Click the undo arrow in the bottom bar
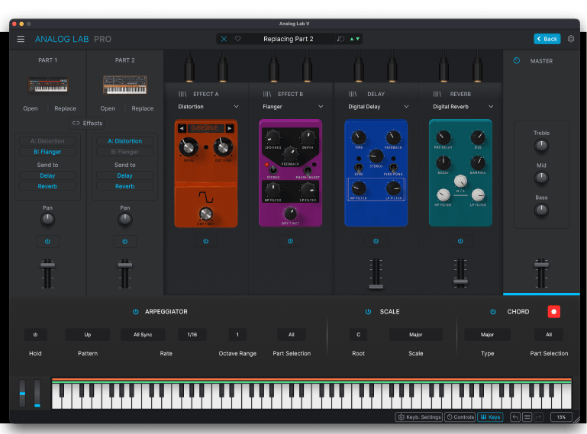This screenshot has height=434, width=587. [515, 417]
